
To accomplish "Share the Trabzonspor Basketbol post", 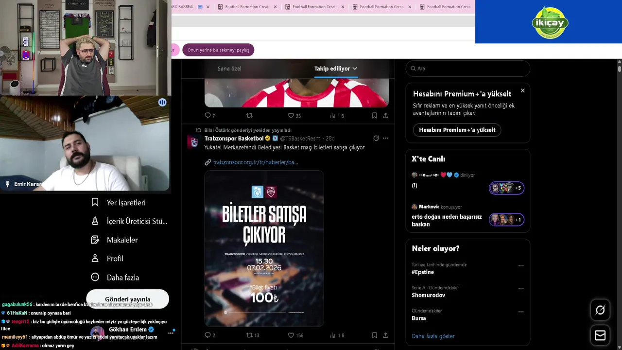I will [x=385, y=335].
